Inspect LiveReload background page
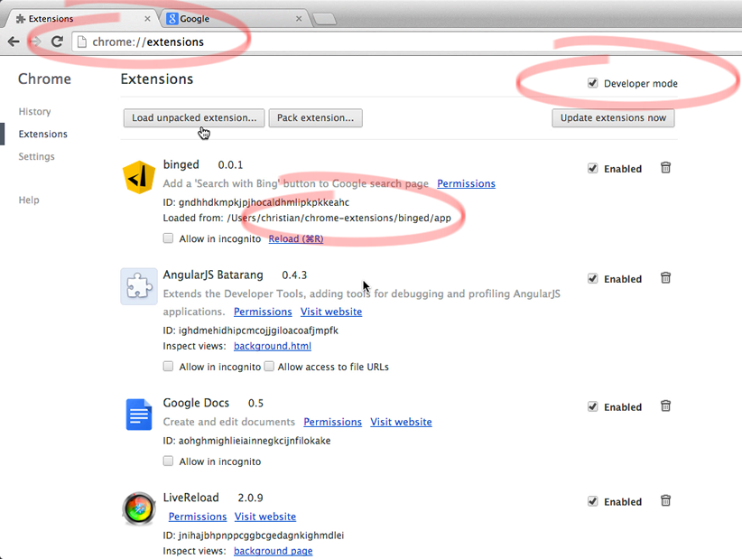 pos(273,551)
